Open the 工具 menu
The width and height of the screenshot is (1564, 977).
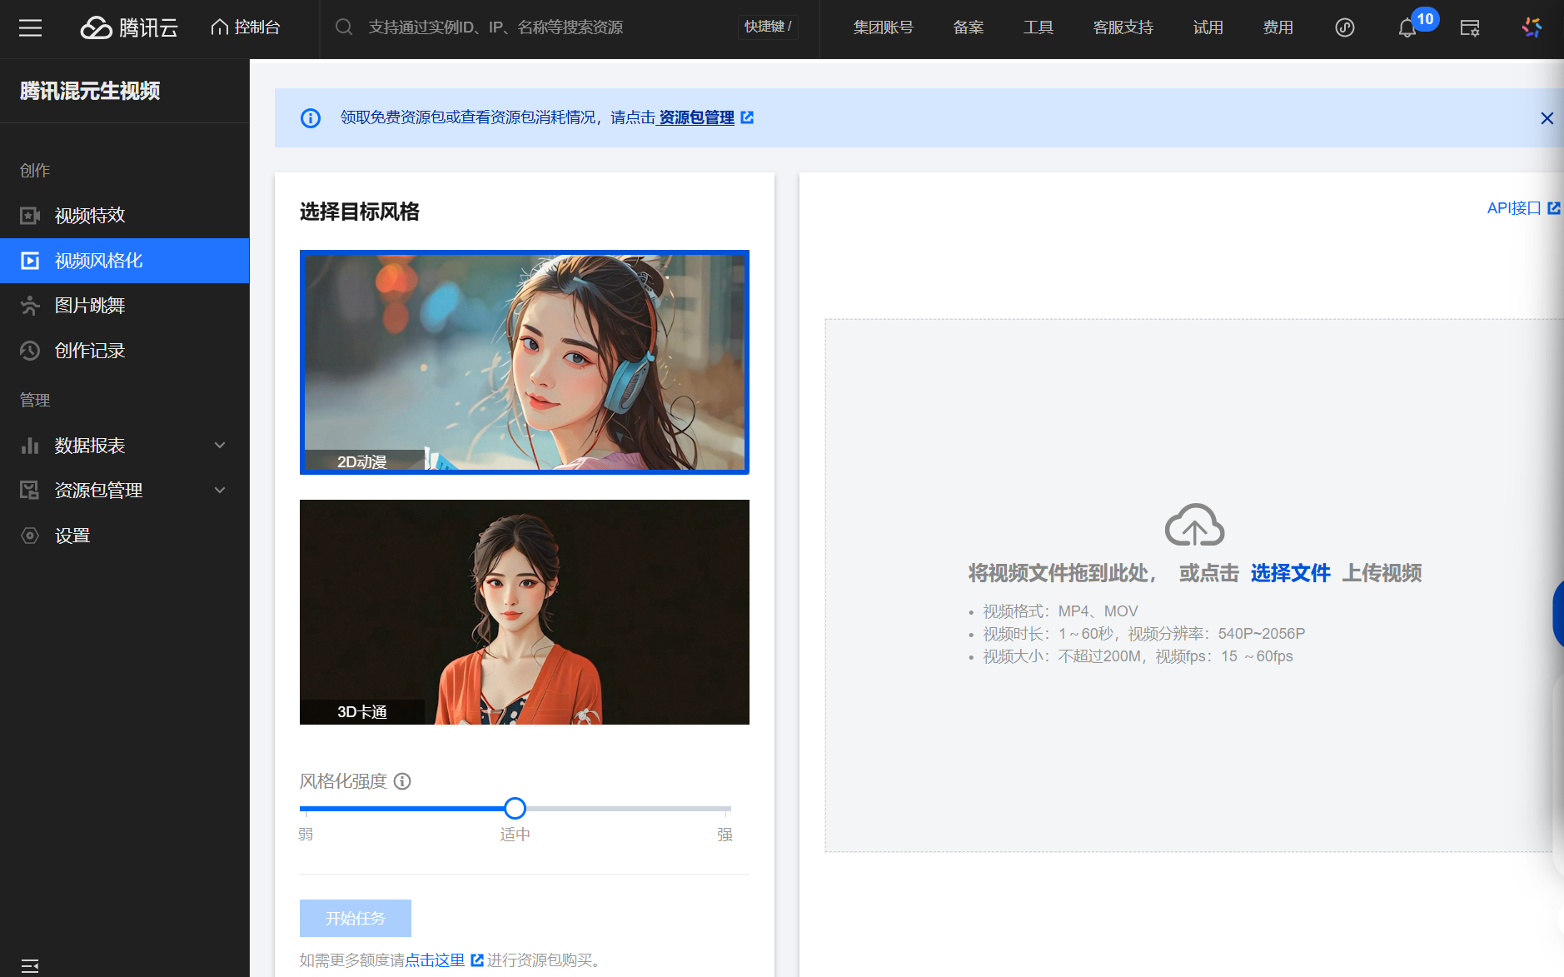pos(1039,27)
